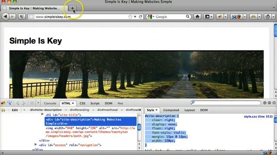Go forward with the browser Forward arrow
Viewport: 277px width, 155px height.
point(13,17)
